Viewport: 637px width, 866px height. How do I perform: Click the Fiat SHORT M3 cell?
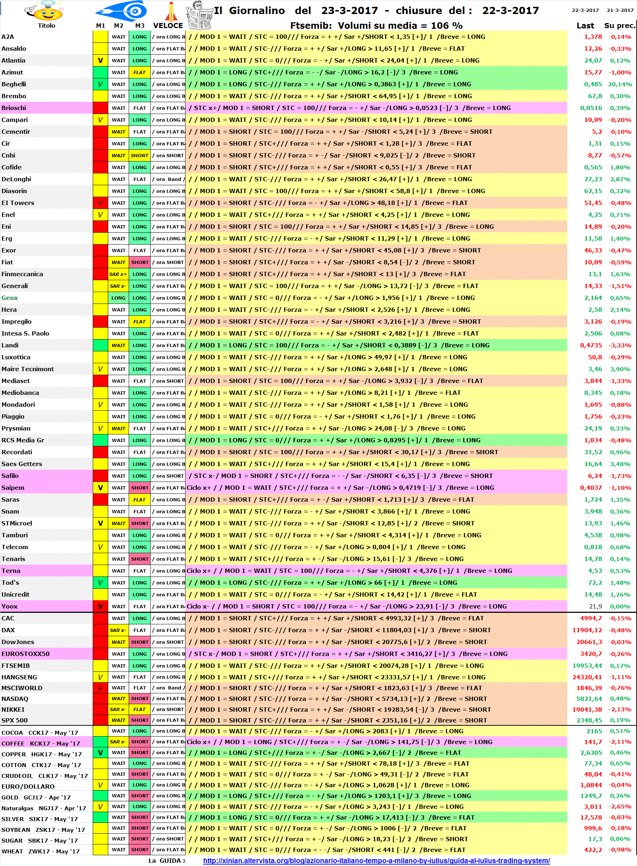[139, 262]
